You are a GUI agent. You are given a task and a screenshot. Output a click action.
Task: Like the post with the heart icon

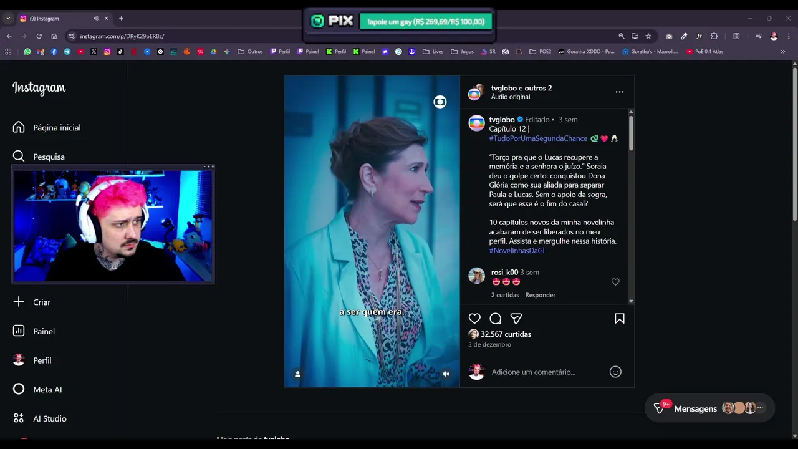tap(474, 319)
